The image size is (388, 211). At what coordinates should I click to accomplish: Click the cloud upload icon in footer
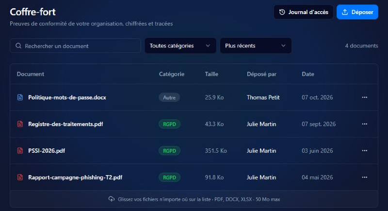112,199
